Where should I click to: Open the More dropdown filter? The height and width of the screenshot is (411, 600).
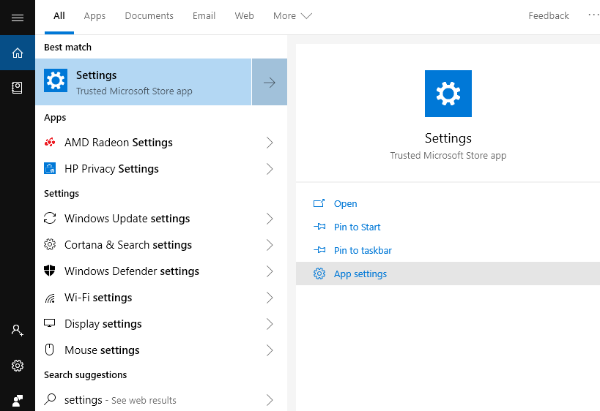pos(292,16)
